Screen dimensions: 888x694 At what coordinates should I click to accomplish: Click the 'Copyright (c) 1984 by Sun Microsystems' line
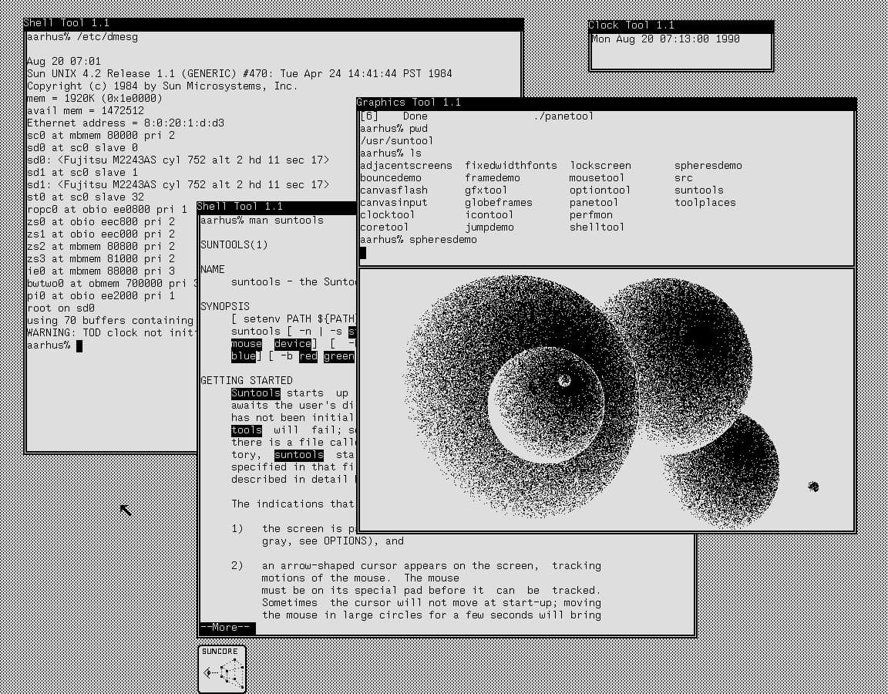pyautogui.click(x=163, y=86)
